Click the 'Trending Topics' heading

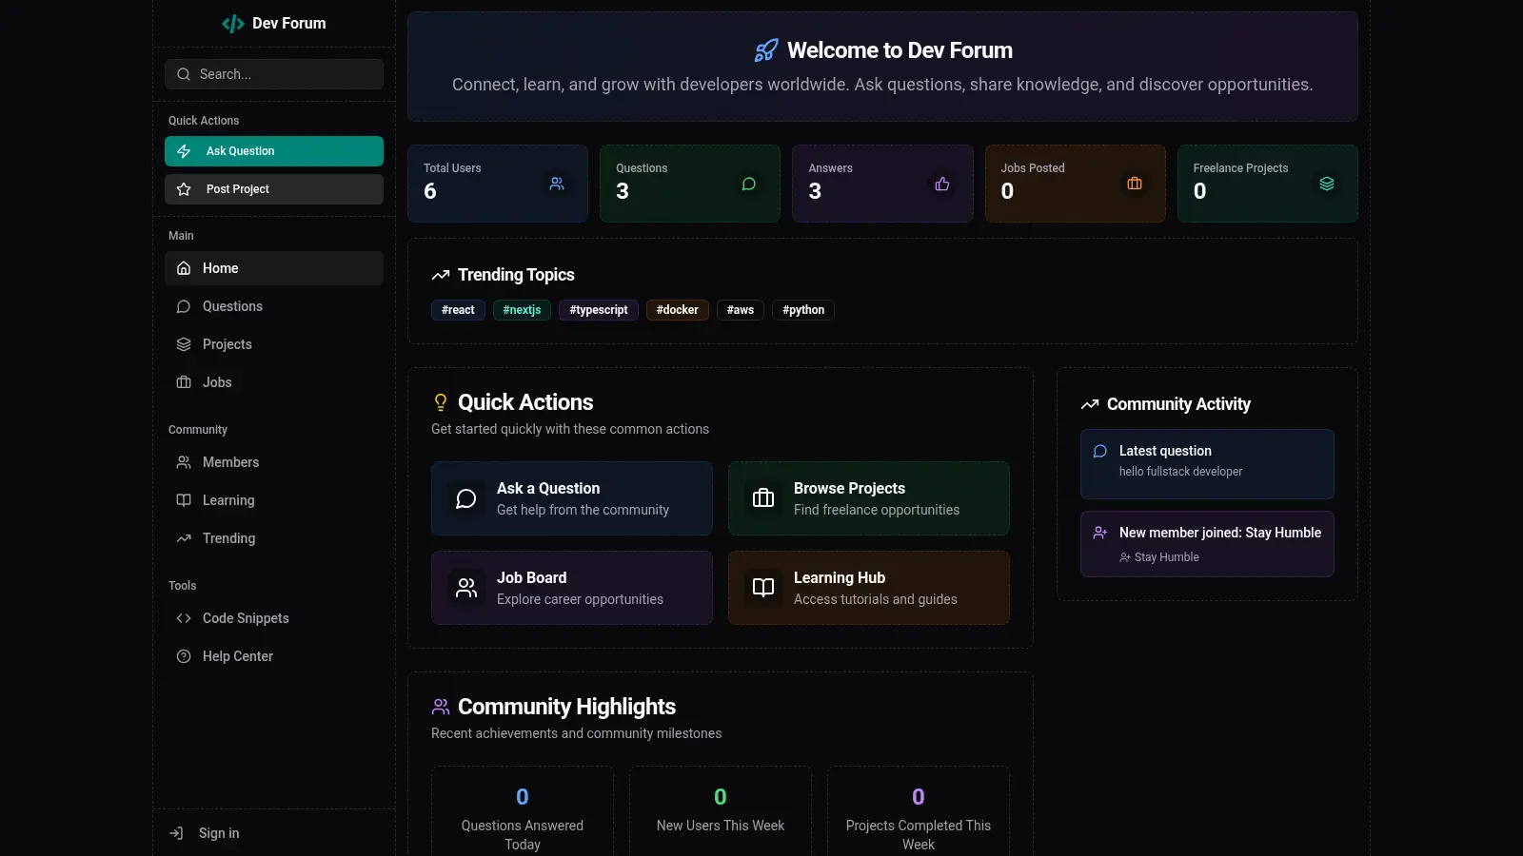coord(516,275)
